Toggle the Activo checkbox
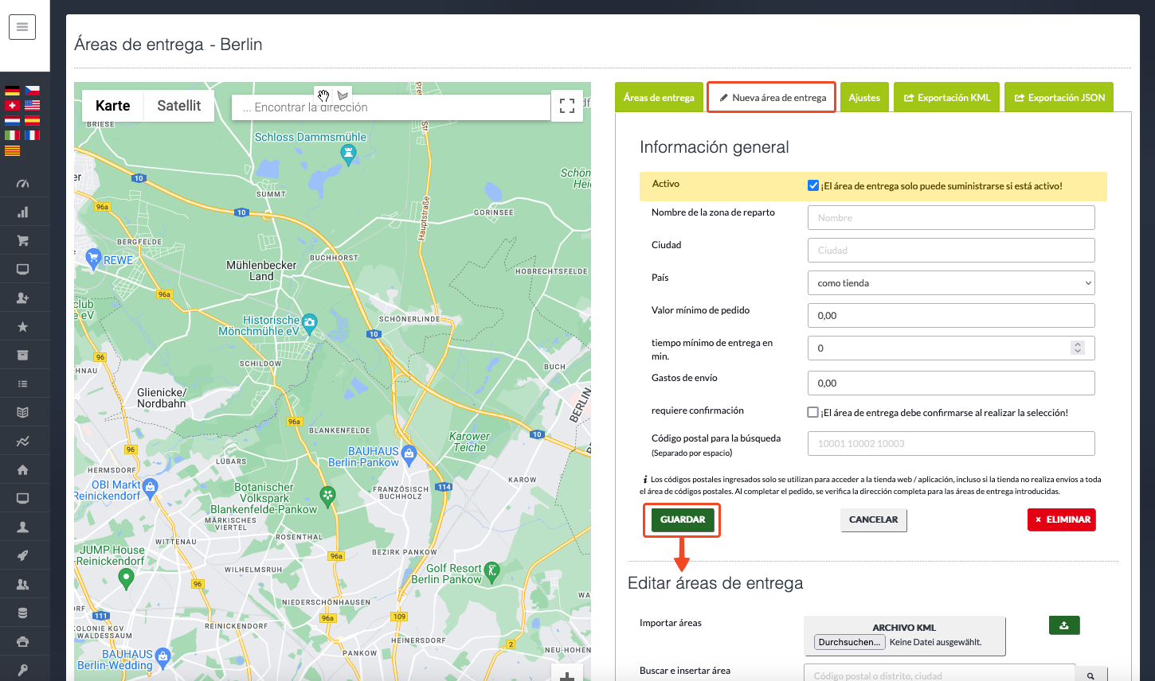The width and height of the screenshot is (1155, 681). click(813, 185)
